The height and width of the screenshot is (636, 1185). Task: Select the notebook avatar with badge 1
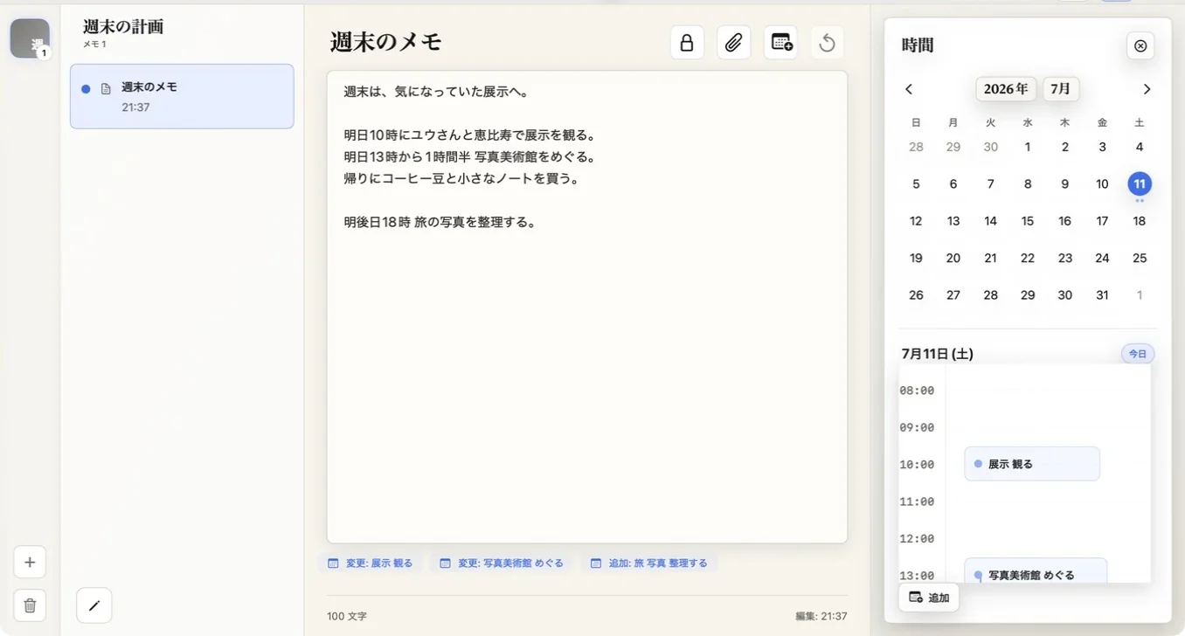30,38
